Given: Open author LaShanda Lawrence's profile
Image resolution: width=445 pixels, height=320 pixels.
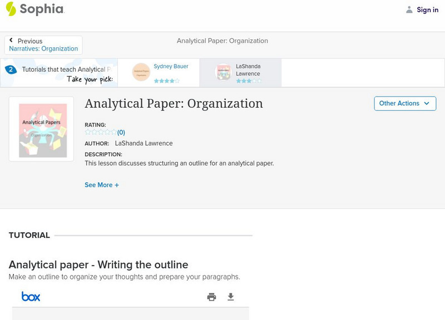Looking at the screenshot, I should tap(144, 143).
